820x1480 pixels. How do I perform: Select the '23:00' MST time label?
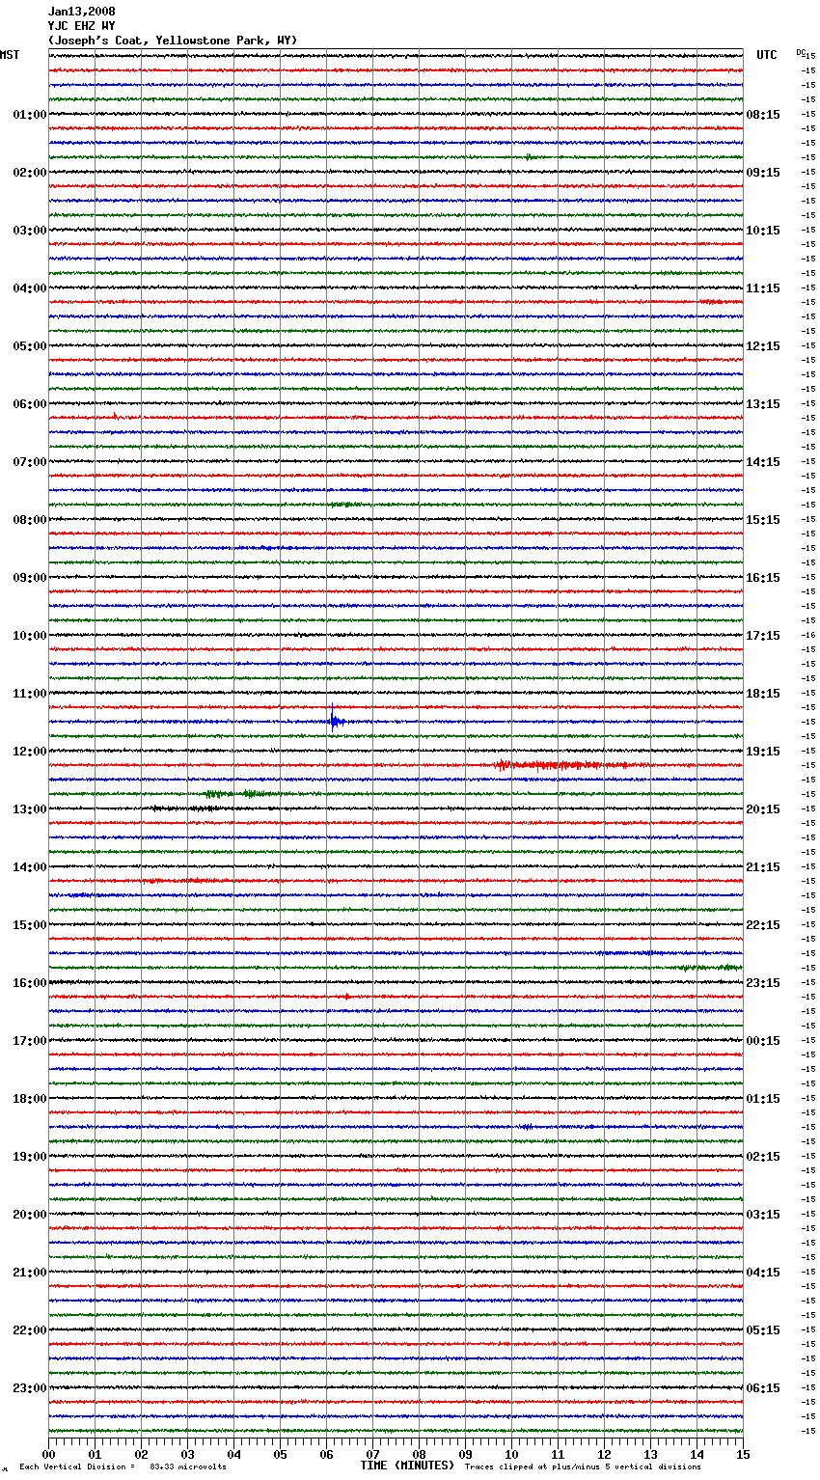coord(30,1388)
